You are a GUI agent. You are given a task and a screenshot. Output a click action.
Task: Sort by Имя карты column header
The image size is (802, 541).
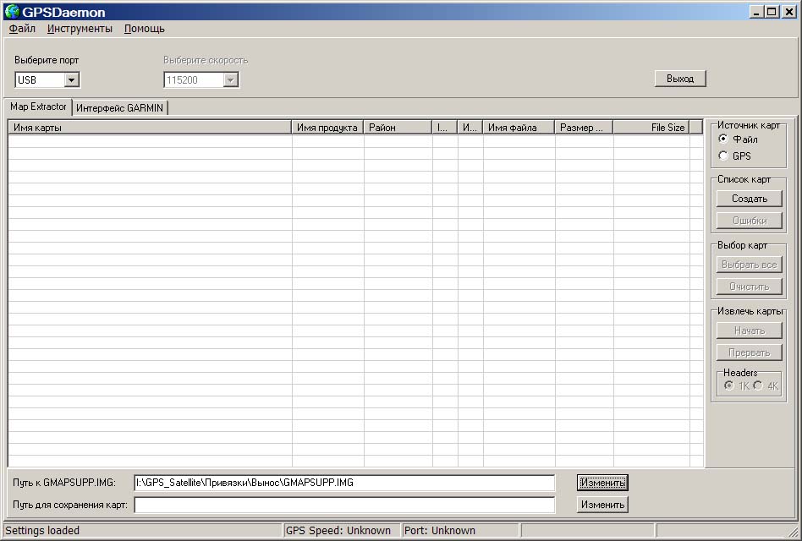(x=150, y=128)
